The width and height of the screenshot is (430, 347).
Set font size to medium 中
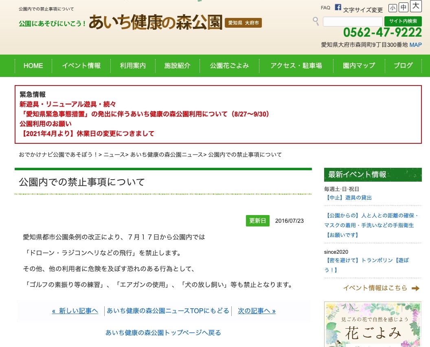coord(404,7)
